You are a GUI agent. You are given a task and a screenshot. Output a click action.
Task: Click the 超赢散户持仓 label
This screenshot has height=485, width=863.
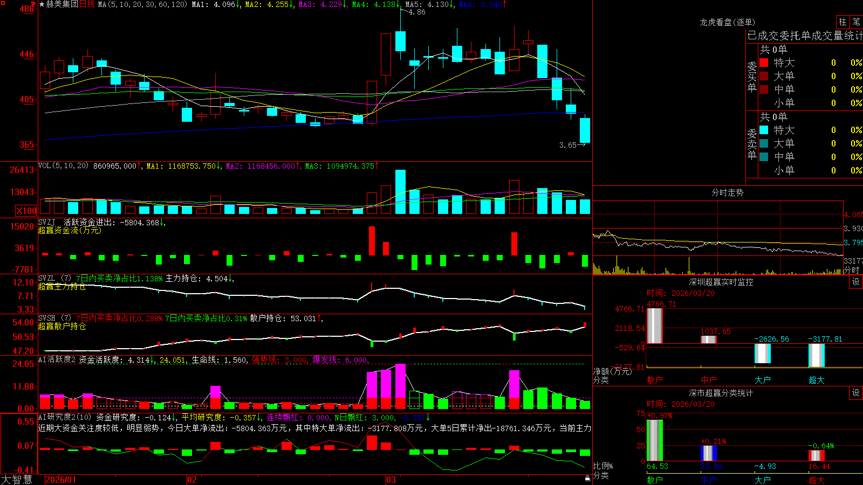coord(62,326)
